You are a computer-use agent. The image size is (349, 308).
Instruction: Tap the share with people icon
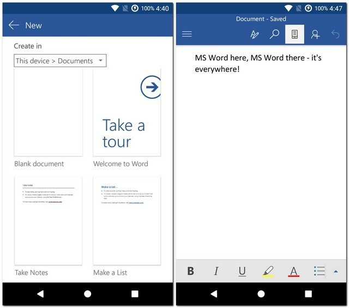coord(315,34)
